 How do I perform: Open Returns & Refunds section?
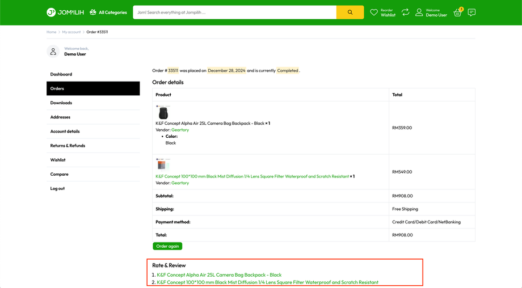[68, 146]
